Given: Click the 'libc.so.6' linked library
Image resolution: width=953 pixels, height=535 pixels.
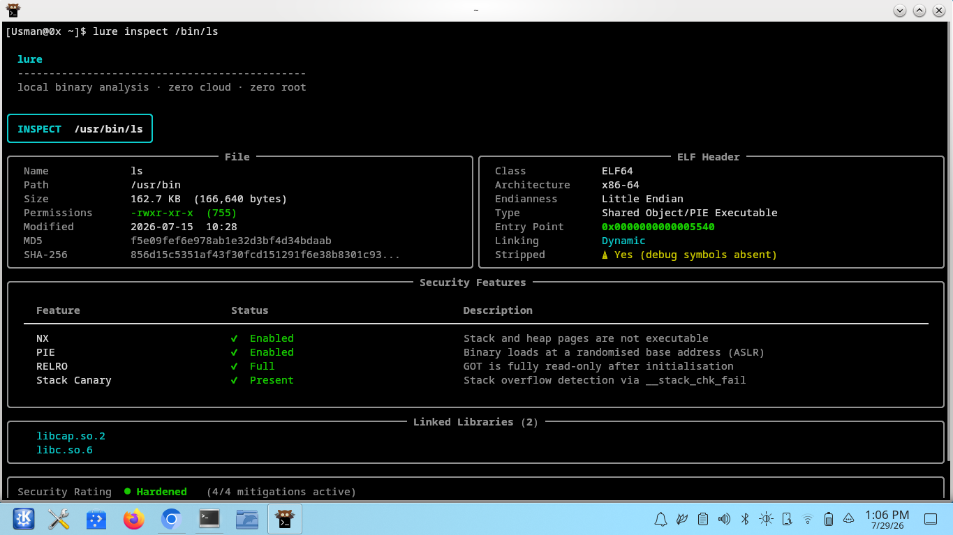Looking at the screenshot, I should tap(64, 450).
